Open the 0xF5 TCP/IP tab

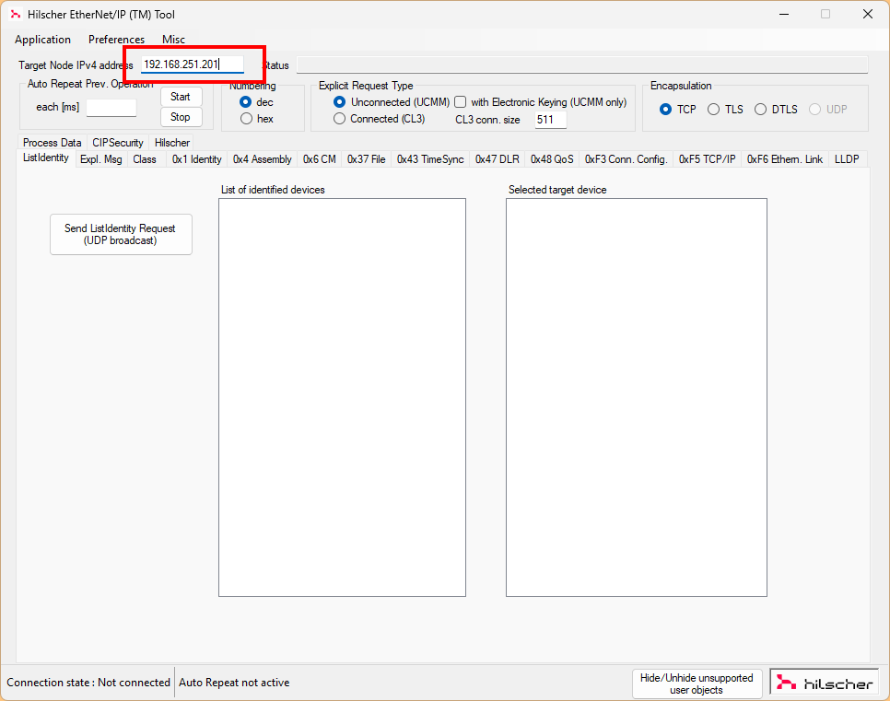click(708, 159)
